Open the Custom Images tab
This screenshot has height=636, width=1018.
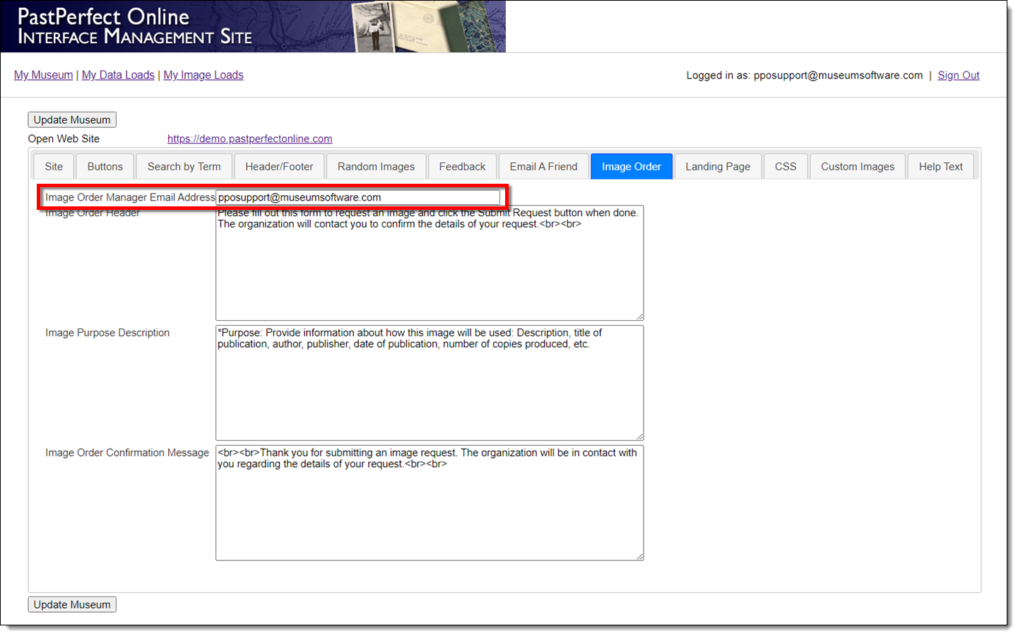coord(857,167)
